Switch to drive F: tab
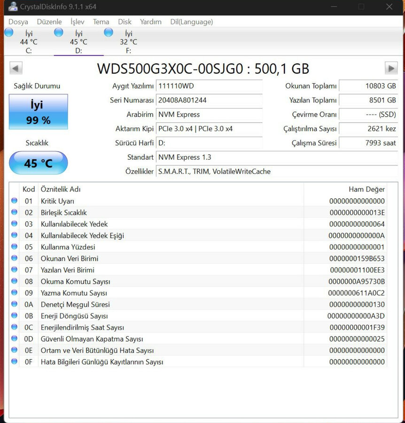 (x=128, y=42)
